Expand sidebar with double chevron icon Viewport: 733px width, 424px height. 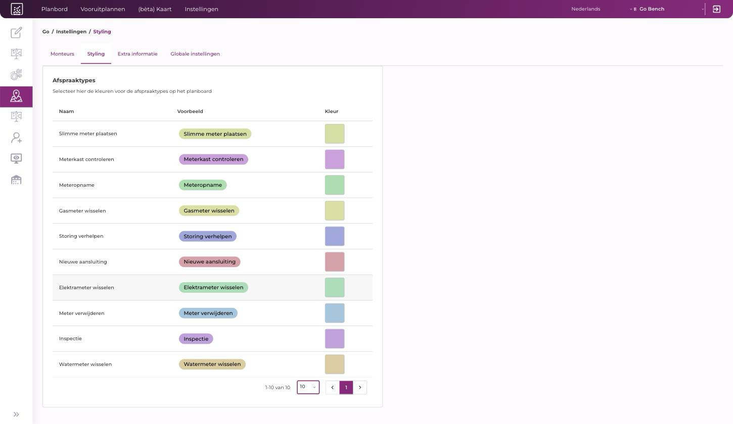16,414
